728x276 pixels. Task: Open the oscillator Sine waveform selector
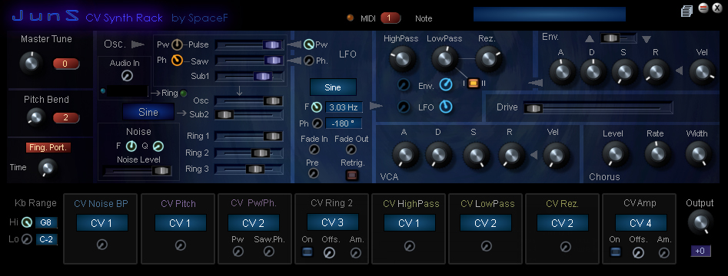(148, 112)
